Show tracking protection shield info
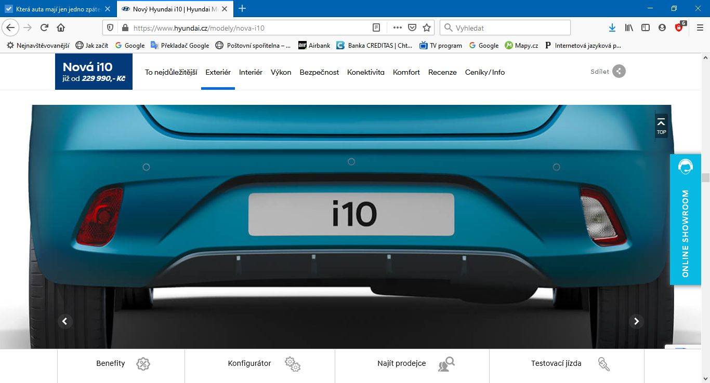The image size is (710, 383). (110, 28)
